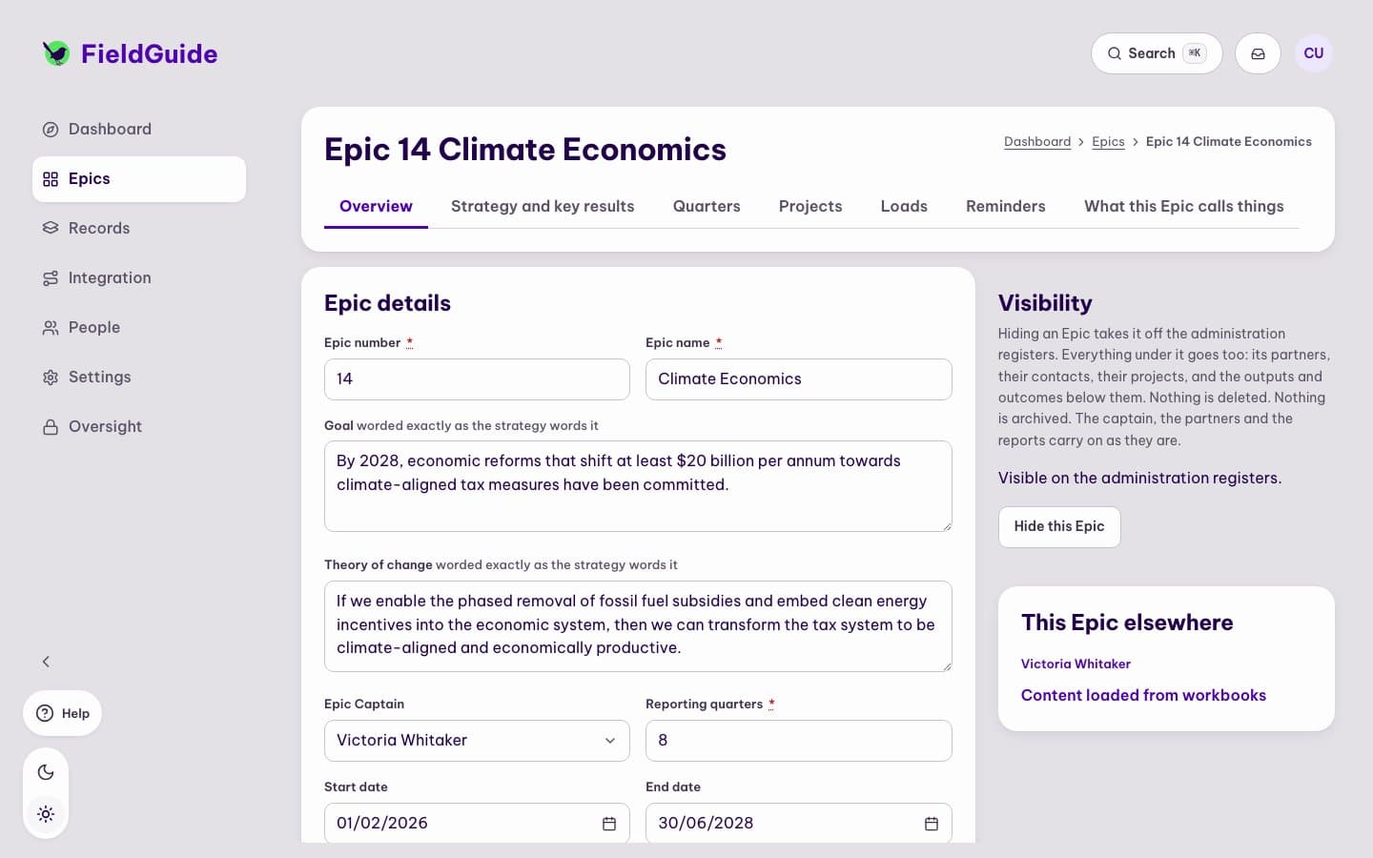
Task: Go to Dashboard in the sidebar
Action: (x=139, y=130)
